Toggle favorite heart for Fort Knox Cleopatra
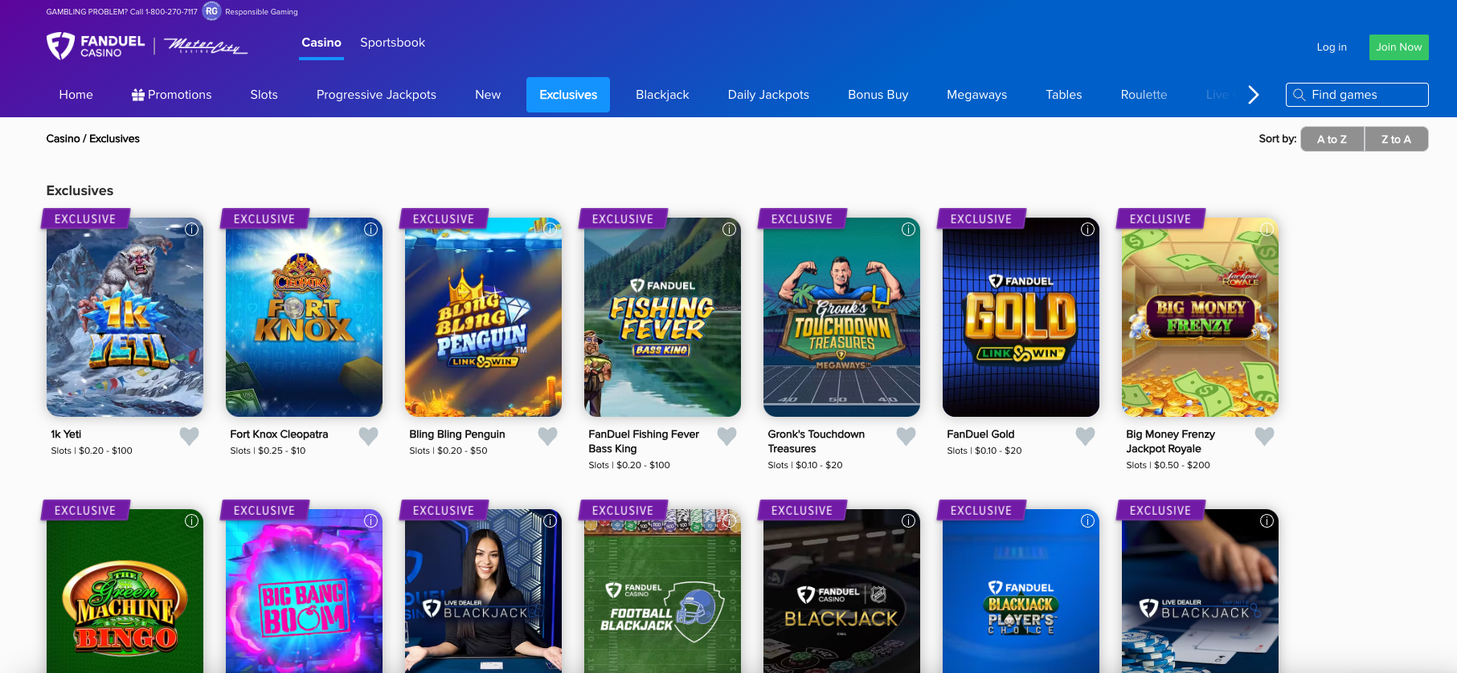The image size is (1457, 673). pyautogui.click(x=368, y=436)
